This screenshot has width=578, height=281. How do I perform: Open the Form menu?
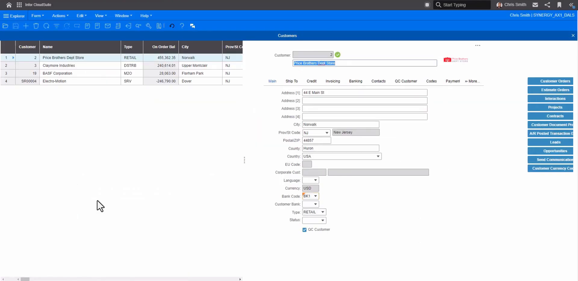pyautogui.click(x=37, y=16)
